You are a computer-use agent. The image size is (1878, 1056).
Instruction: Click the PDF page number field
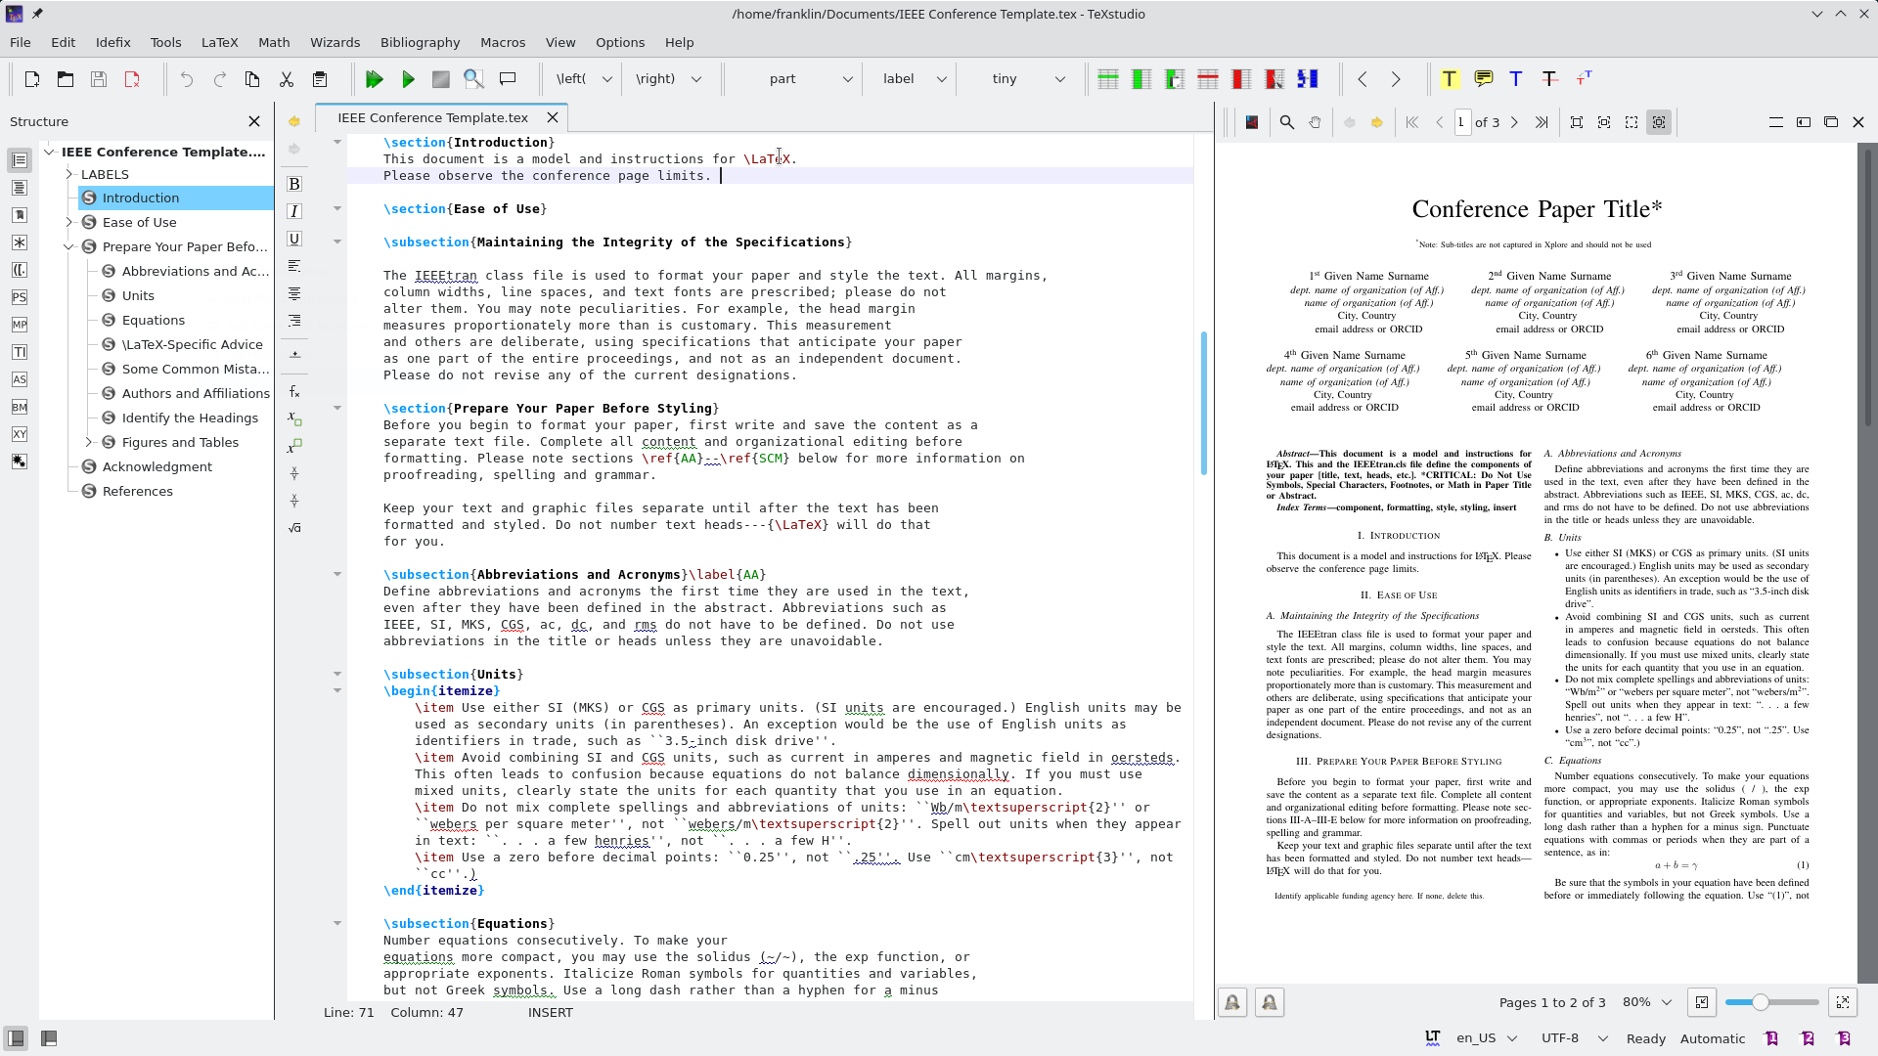pos(1462,122)
